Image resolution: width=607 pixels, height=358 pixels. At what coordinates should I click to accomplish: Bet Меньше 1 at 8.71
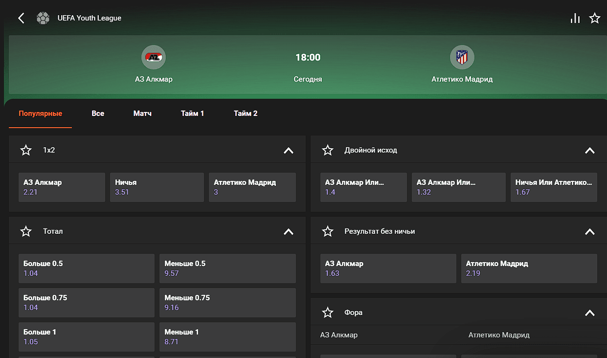pos(228,337)
